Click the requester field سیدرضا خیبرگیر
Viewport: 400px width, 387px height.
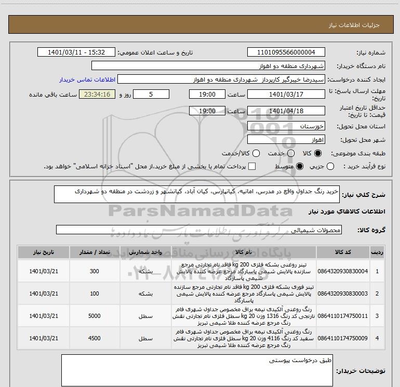coord(221,79)
